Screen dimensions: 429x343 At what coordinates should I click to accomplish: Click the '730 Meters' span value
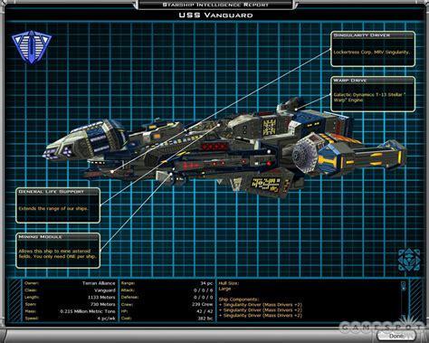coord(103,304)
